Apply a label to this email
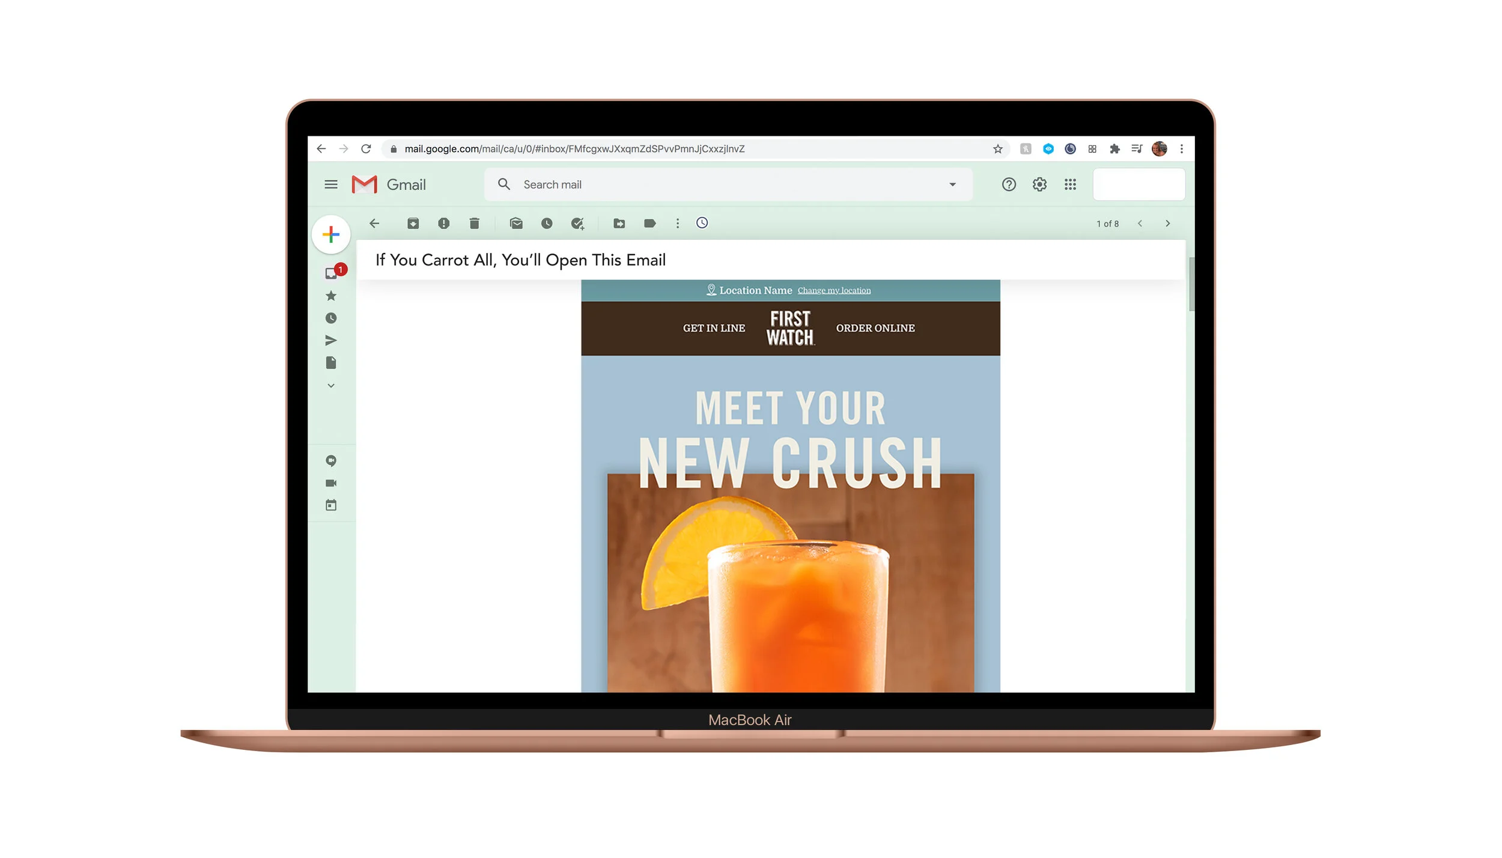The width and height of the screenshot is (1502, 858). point(649,223)
